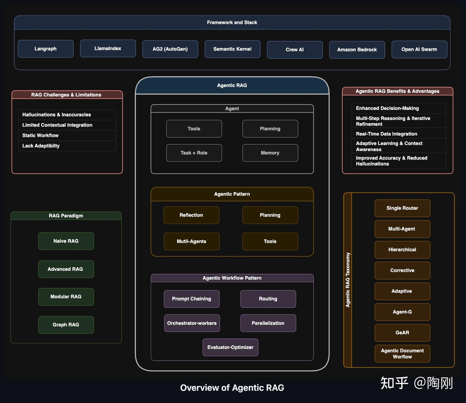Open the Agentic Workflow Pattern section
This screenshot has height=403, width=466.
[232, 278]
